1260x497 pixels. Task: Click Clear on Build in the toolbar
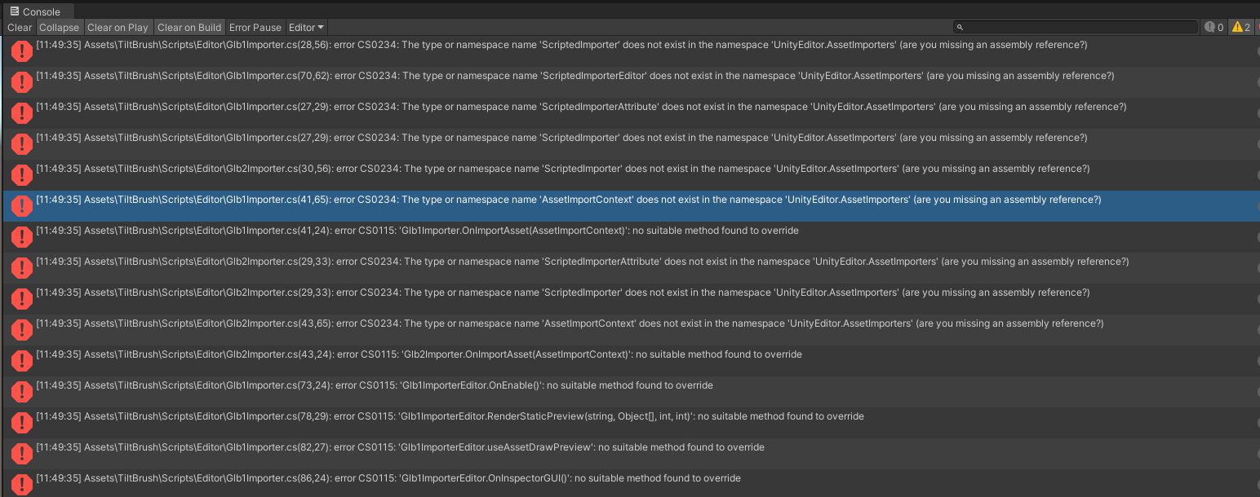point(189,27)
